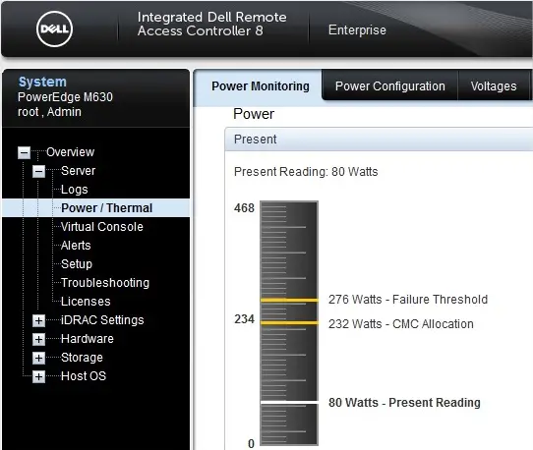Click '80 Watts - Present Reading' label
The width and height of the screenshot is (533, 450).
(x=404, y=403)
